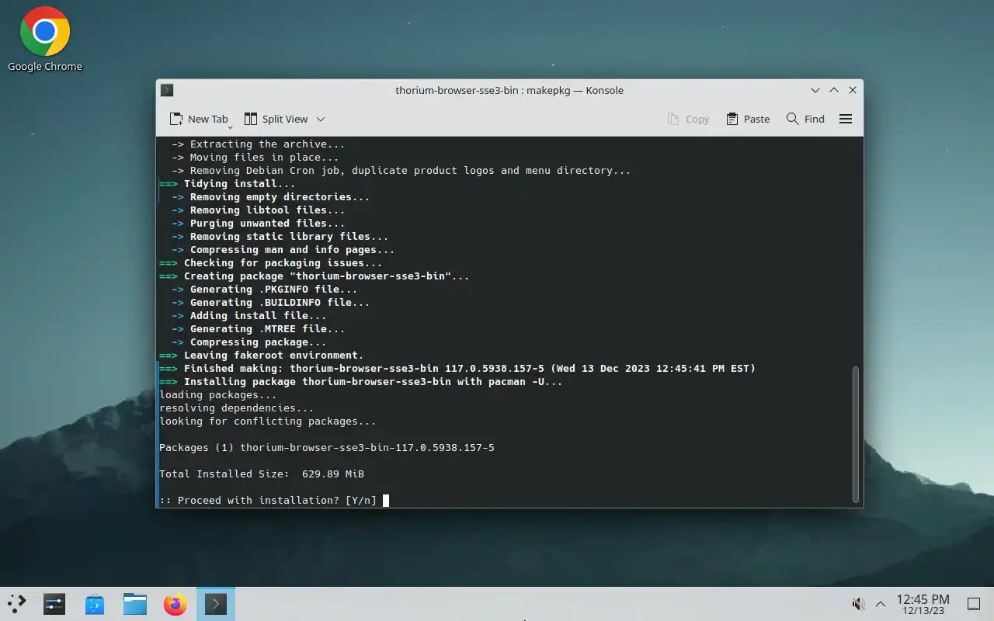Click 'Checking for packaging issues...' line

pyautogui.click(x=271, y=262)
